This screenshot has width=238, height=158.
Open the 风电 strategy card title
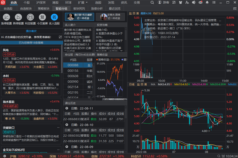(6, 50)
